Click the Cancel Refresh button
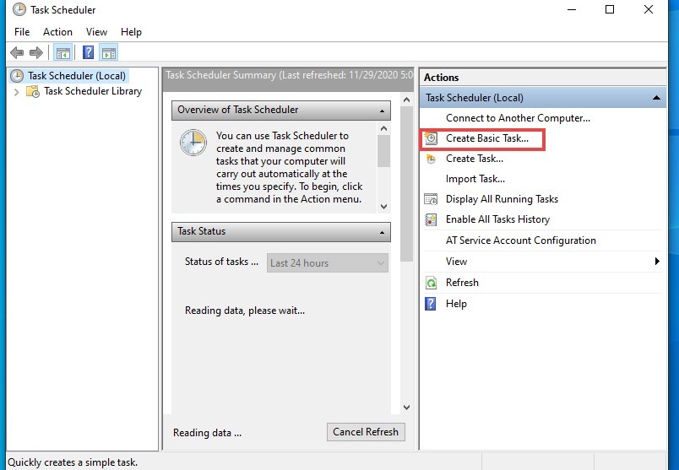The height and width of the screenshot is (470, 679). [x=366, y=432]
